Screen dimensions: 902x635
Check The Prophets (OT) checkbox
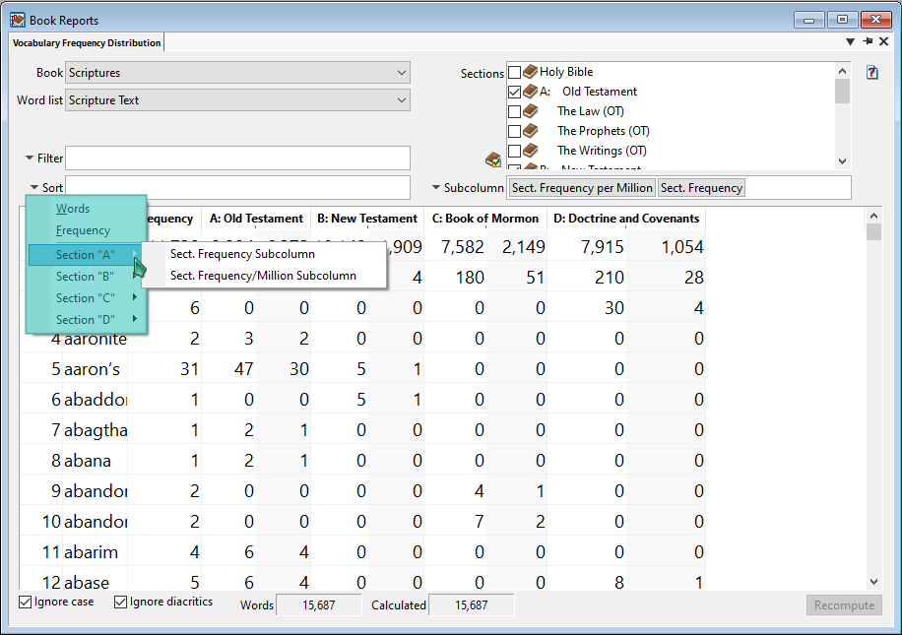click(x=515, y=131)
